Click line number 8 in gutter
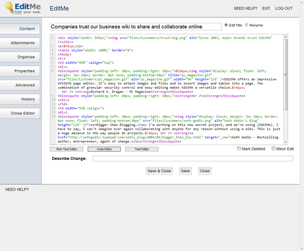The width and height of the screenshot is (304, 251). [52, 71]
